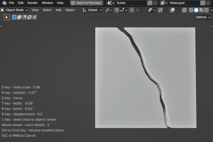
Task: Open the Window menu
Action: (x=47, y=3)
